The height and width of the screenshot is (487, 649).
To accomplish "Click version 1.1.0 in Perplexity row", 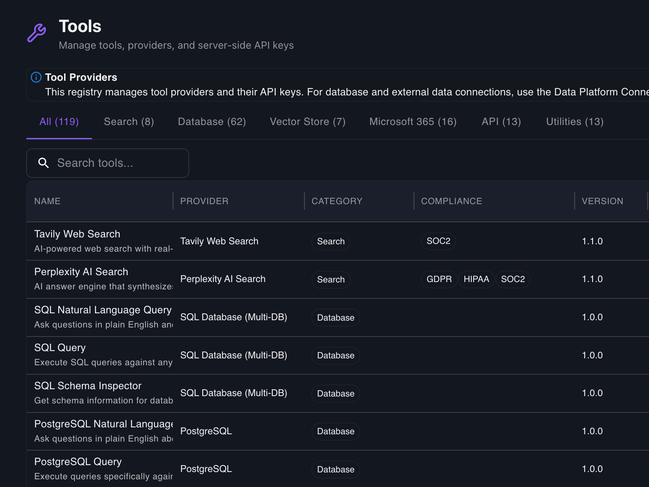I will coord(592,279).
